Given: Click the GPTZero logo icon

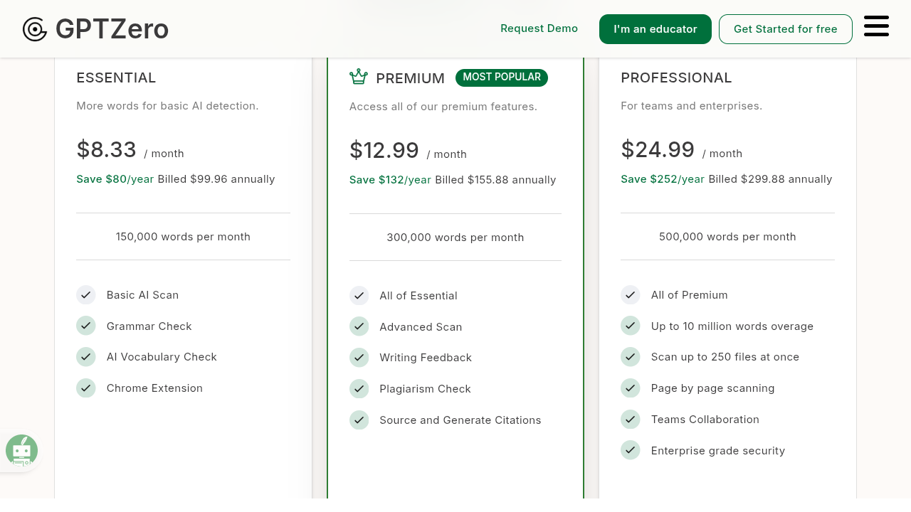Looking at the screenshot, I should 35,29.
